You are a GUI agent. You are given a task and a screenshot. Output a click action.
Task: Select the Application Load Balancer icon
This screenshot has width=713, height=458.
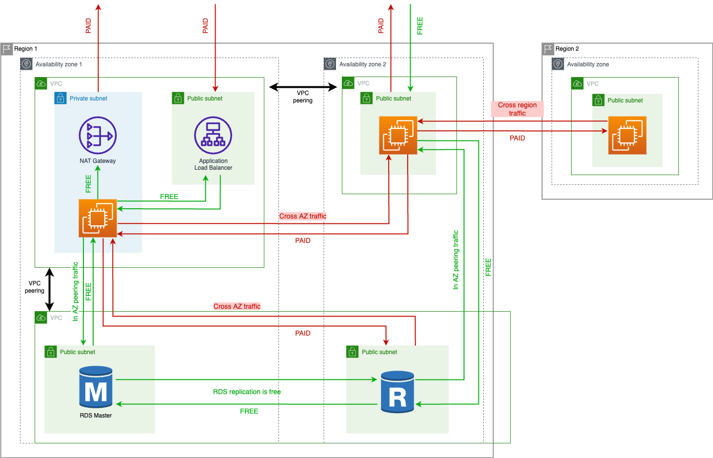tap(213, 135)
